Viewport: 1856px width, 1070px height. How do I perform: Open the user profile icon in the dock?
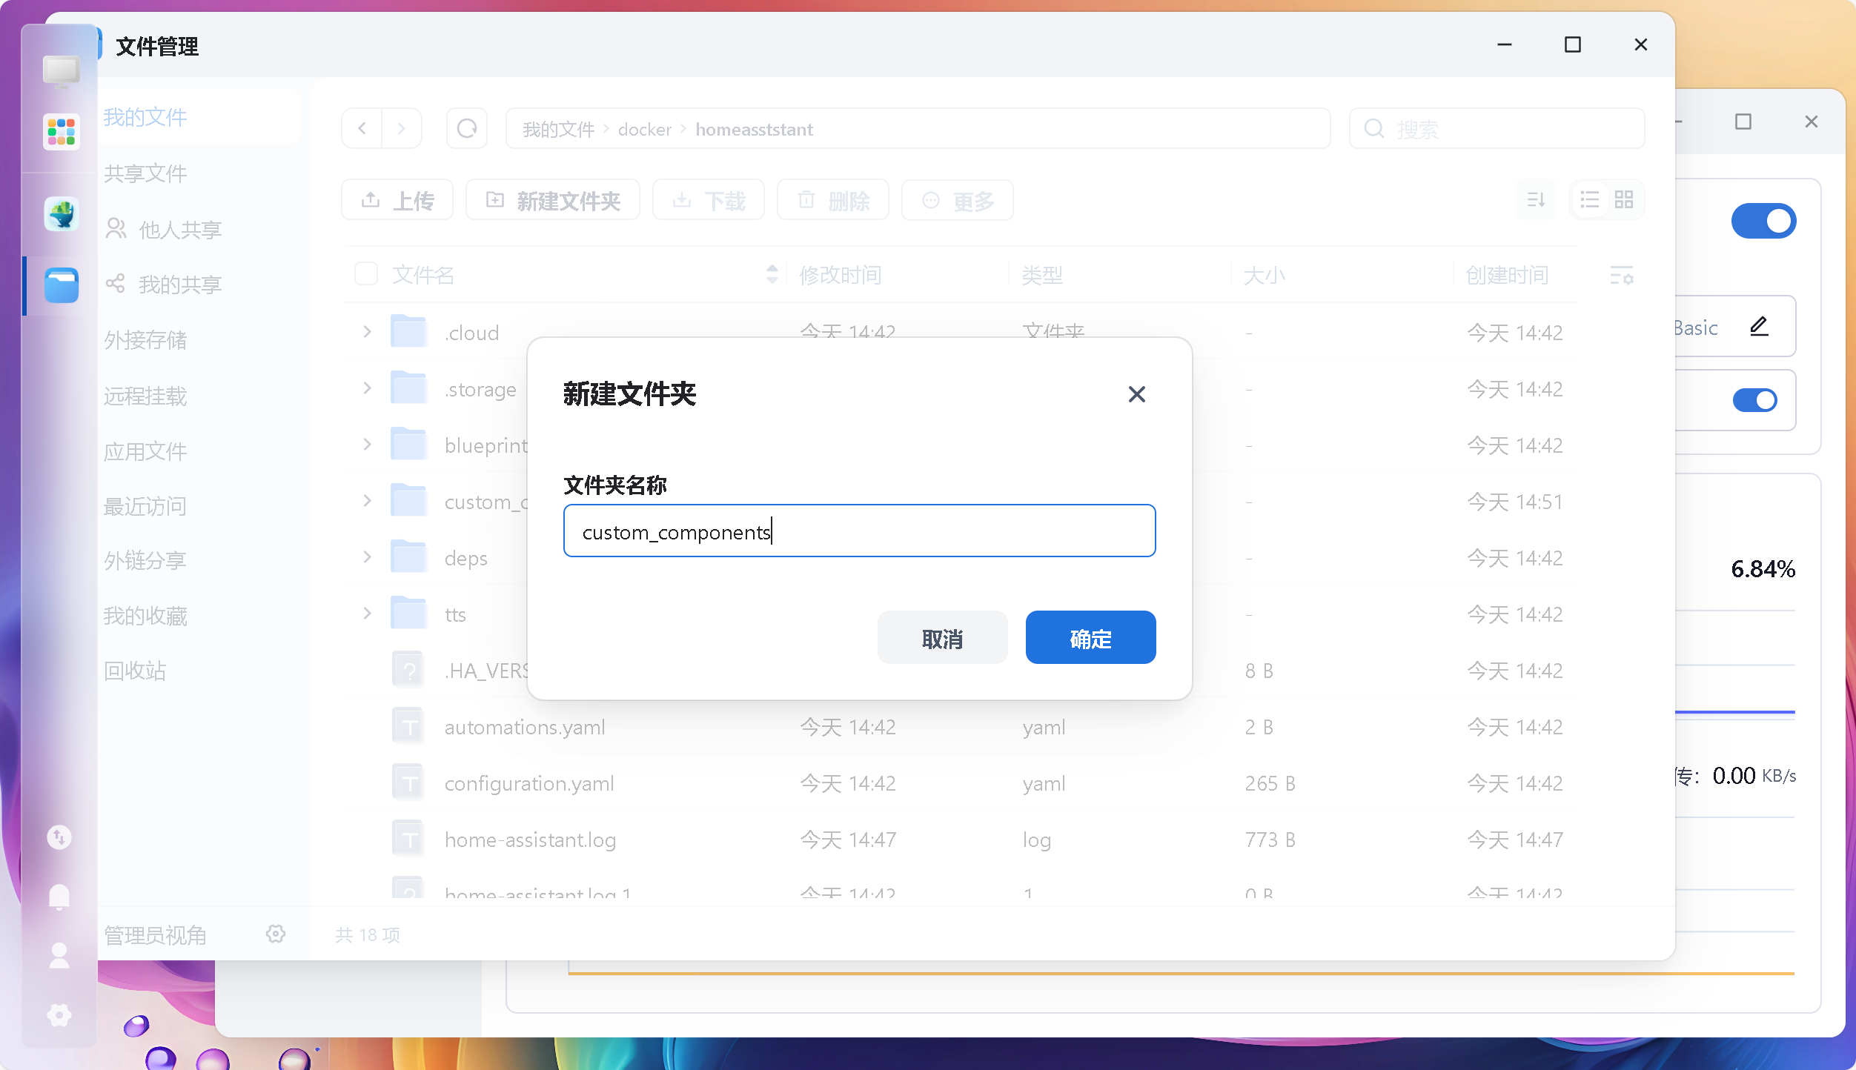pyautogui.click(x=59, y=956)
